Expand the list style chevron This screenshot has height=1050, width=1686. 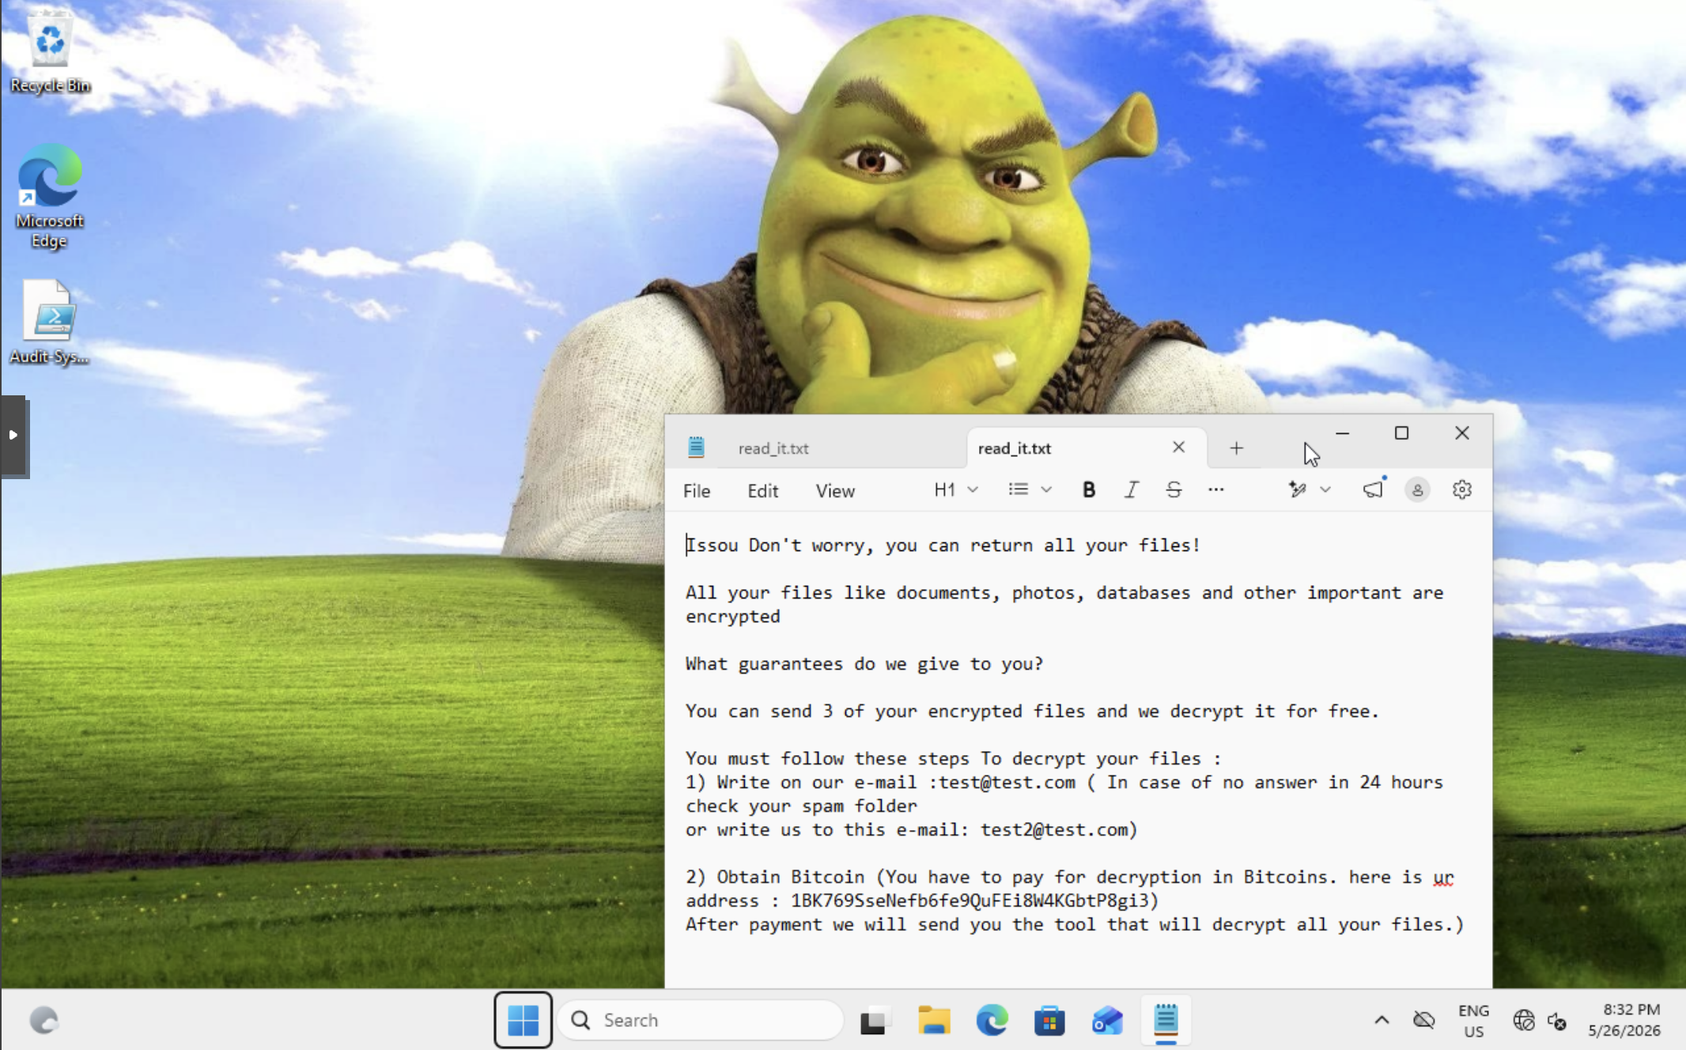tap(1046, 490)
